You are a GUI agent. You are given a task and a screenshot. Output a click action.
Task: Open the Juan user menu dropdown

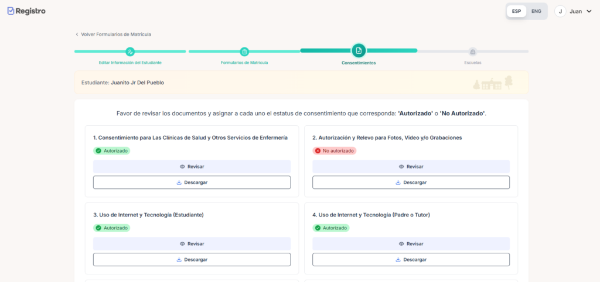pyautogui.click(x=589, y=11)
